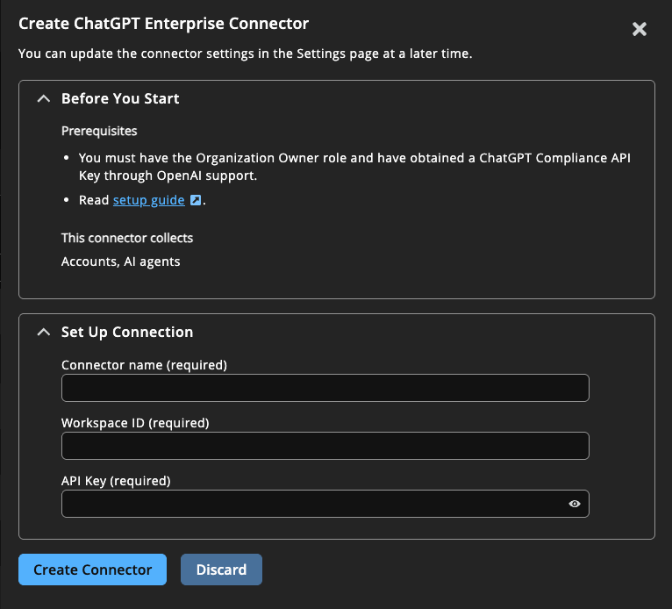Click the API Key (required) label
Image resolution: width=672 pixels, height=609 pixels.
click(116, 480)
